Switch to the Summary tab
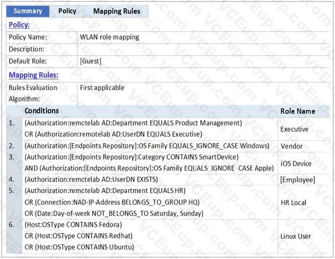335x259 pixels. click(28, 11)
